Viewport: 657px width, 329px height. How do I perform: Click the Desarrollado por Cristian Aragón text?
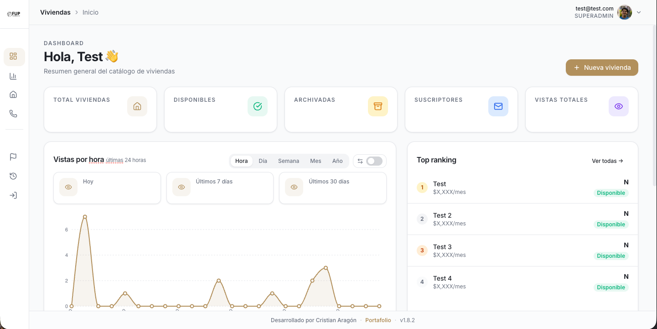(314, 320)
